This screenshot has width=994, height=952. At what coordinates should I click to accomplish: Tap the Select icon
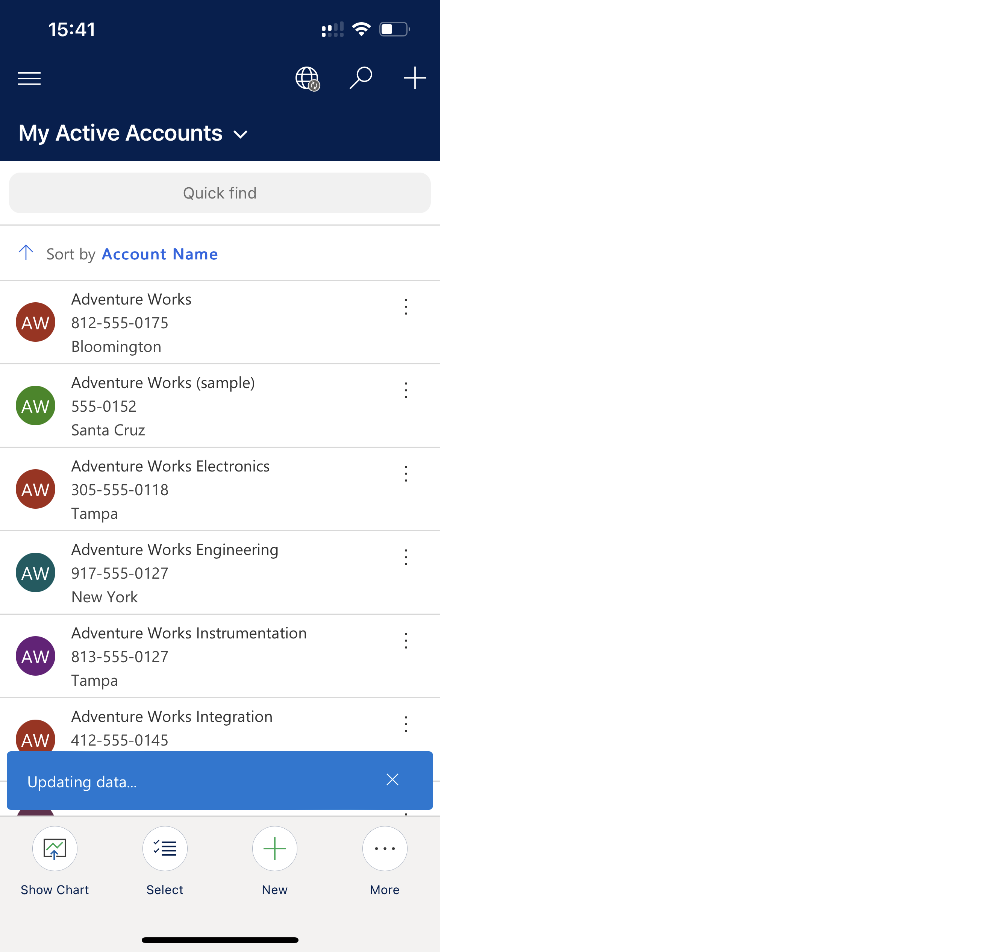(164, 847)
